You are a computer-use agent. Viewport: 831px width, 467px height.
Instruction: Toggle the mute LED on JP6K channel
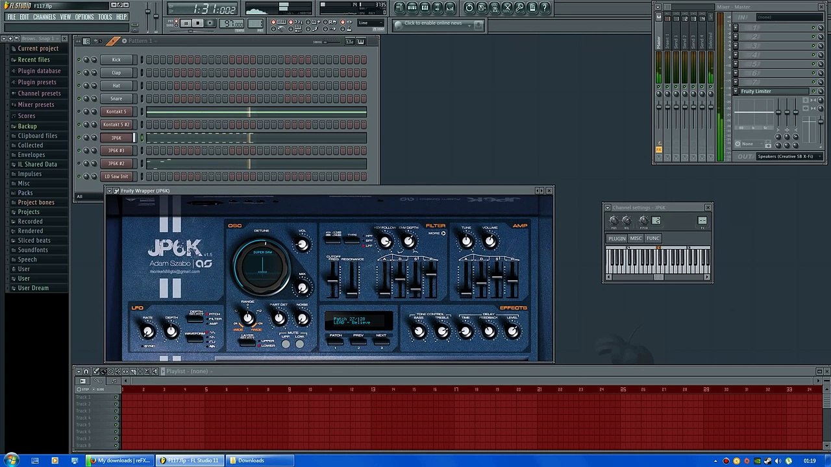click(79, 138)
